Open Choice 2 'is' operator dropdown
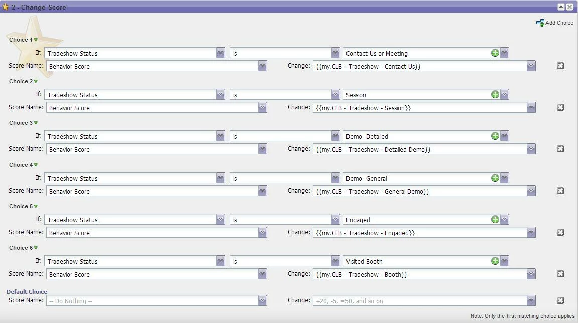Viewport: 578px width, 323px height. coord(335,95)
